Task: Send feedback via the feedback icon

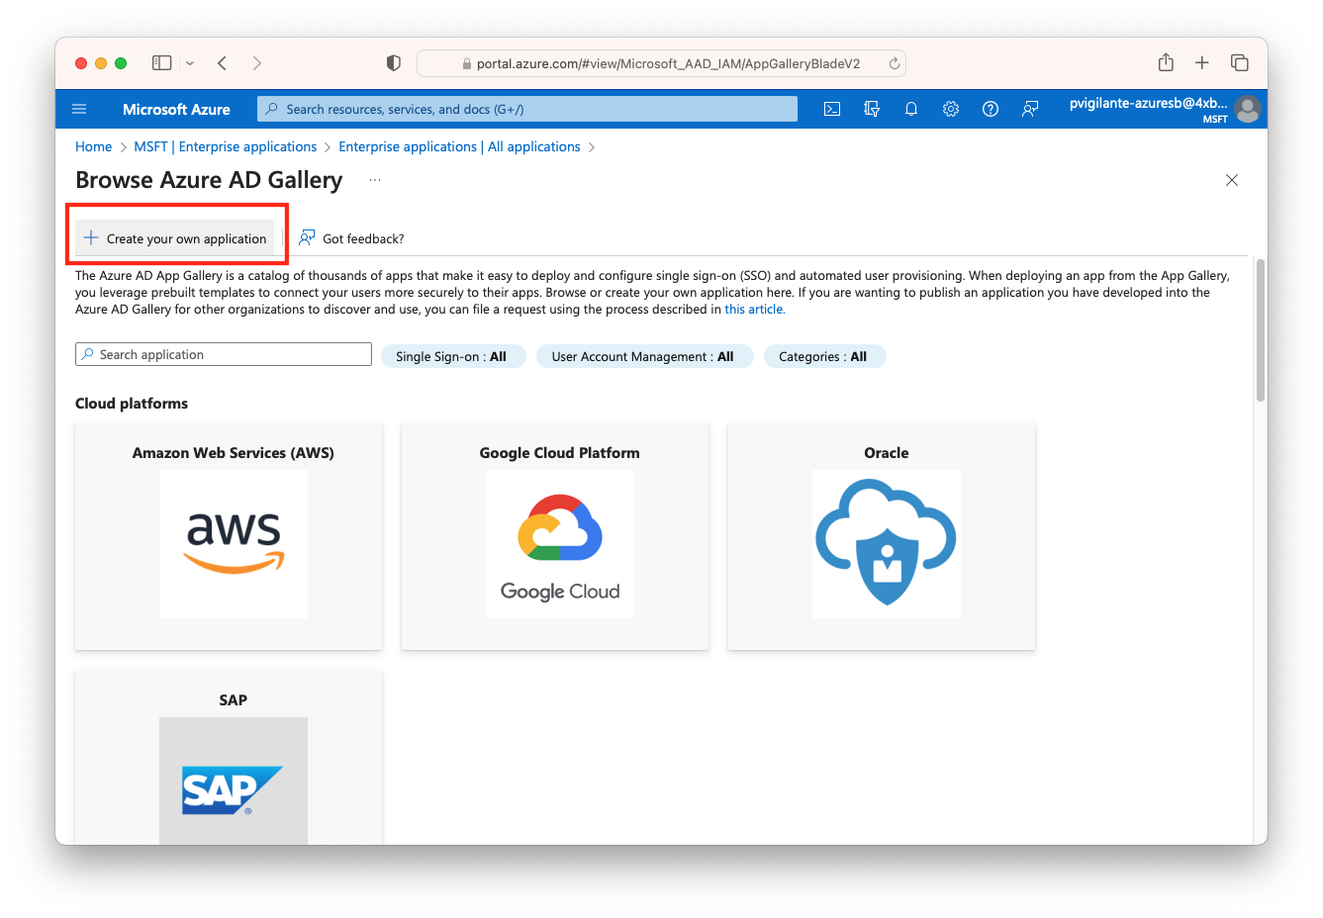Action: (1029, 109)
